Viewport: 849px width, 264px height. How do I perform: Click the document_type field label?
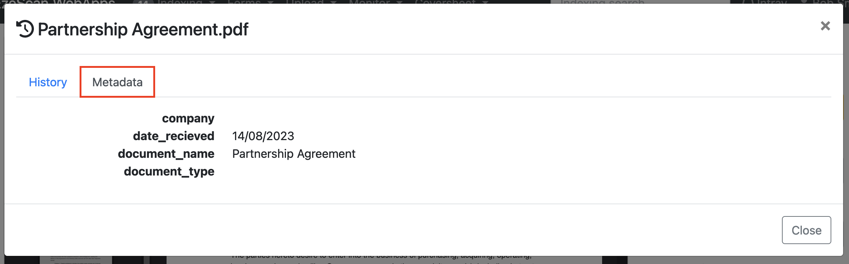pyautogui.click(x=169, y=171)
